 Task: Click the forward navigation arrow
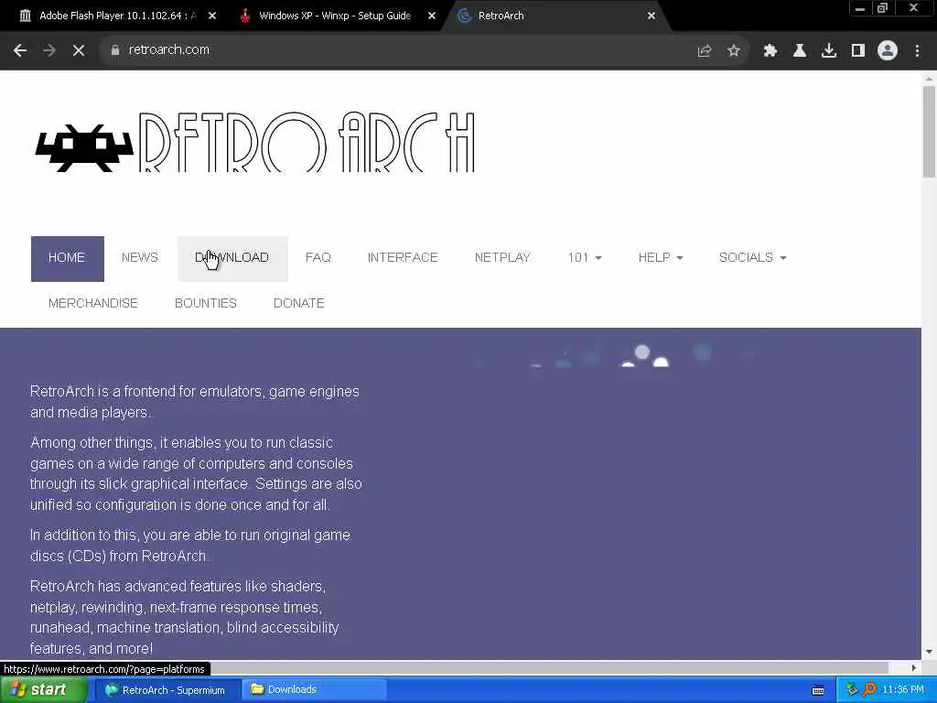49,50
